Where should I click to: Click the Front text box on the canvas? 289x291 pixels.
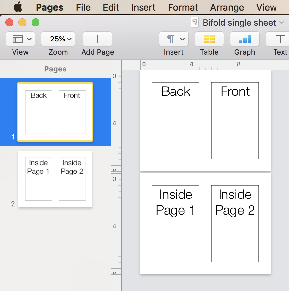tap(235, 121)
